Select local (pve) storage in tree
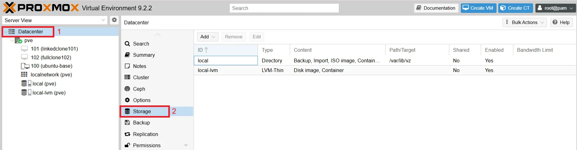Image resolution: width=577 pixels, height=150 pixels. click(44, 84)
